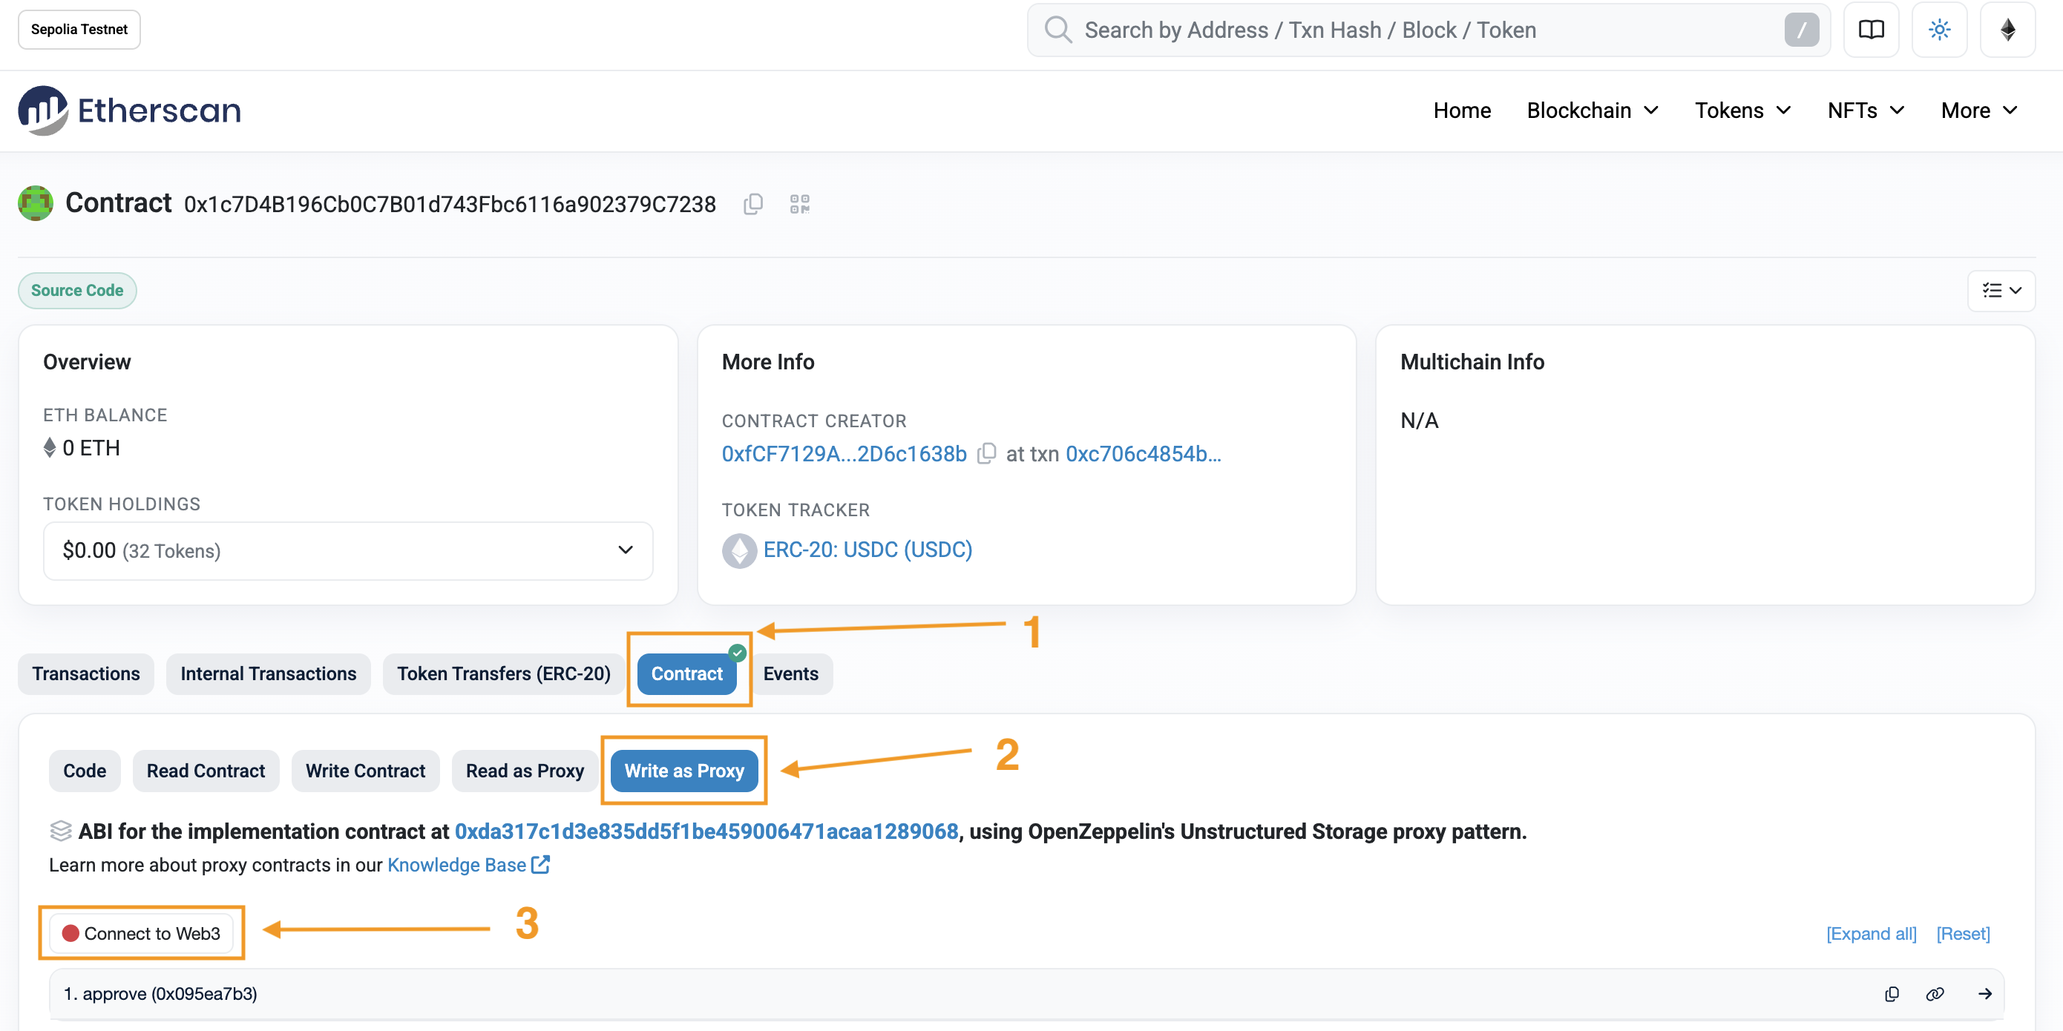Show the contract address QR code
Image resolution: width=2063 pixels, height=1031 pixels.
pos(799,204)
